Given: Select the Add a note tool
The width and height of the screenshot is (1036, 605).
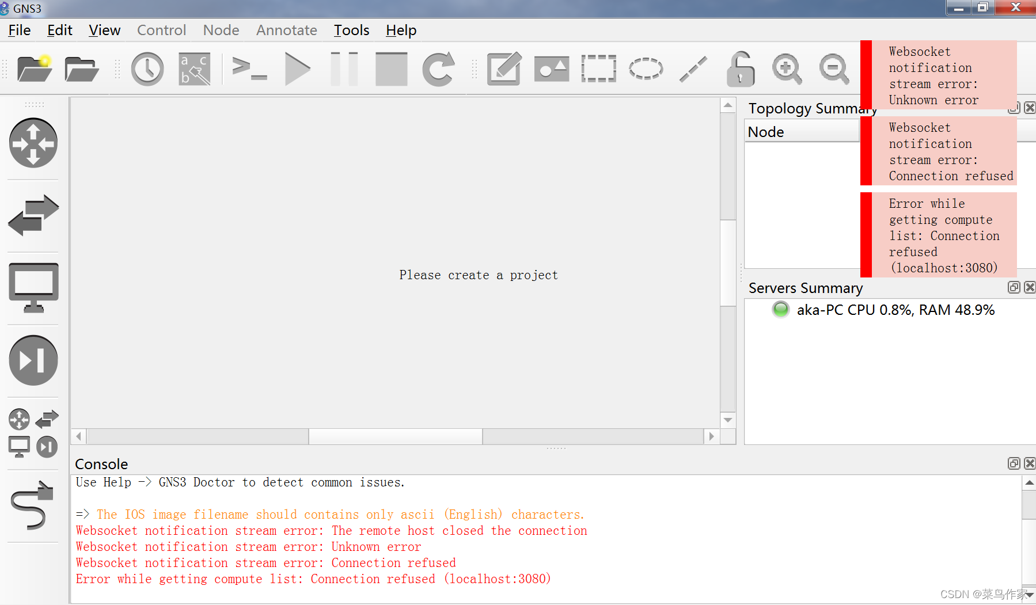Looking at the screenshot, I should click(504, 69).
